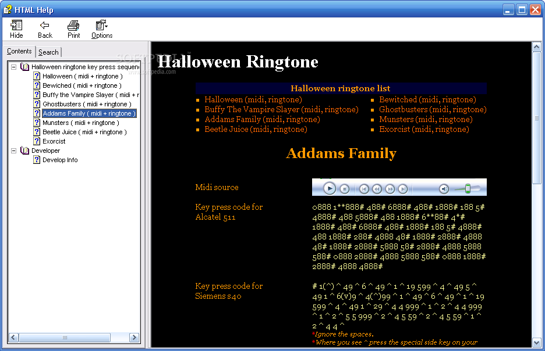Click the next track button
545x351 pixels.
[x=403, y=189]
